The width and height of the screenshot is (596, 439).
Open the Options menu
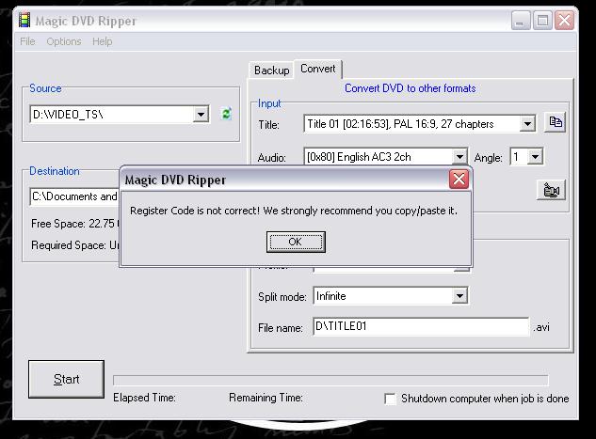pyautogui.click(x=64, y=41)
